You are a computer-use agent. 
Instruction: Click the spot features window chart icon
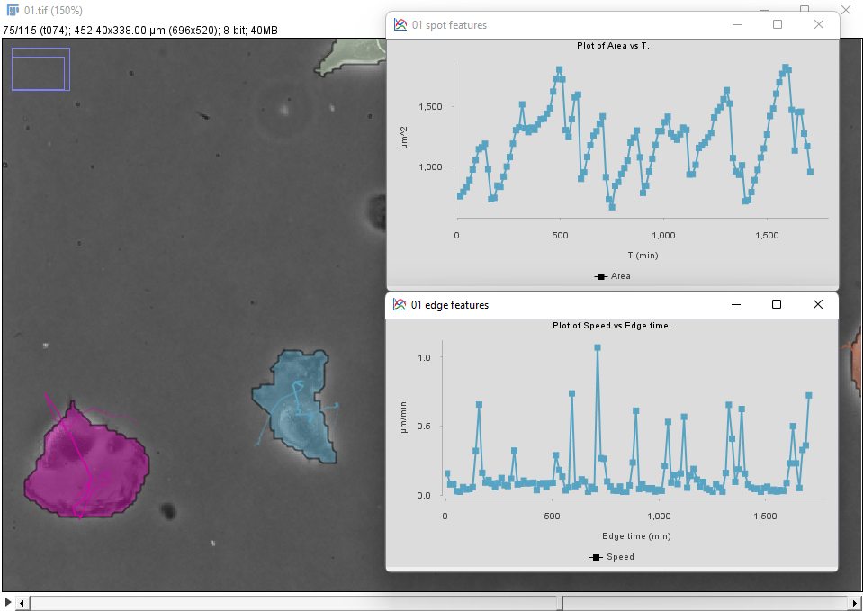[400, 25]
